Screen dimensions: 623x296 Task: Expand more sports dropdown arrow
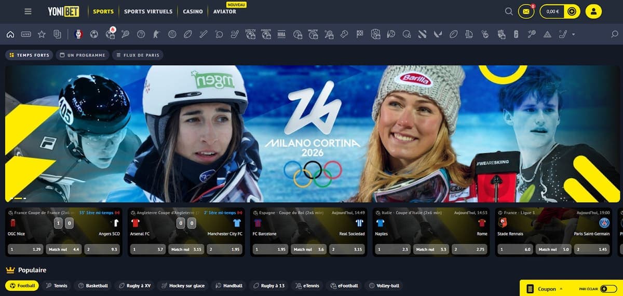tap(573, 35)
